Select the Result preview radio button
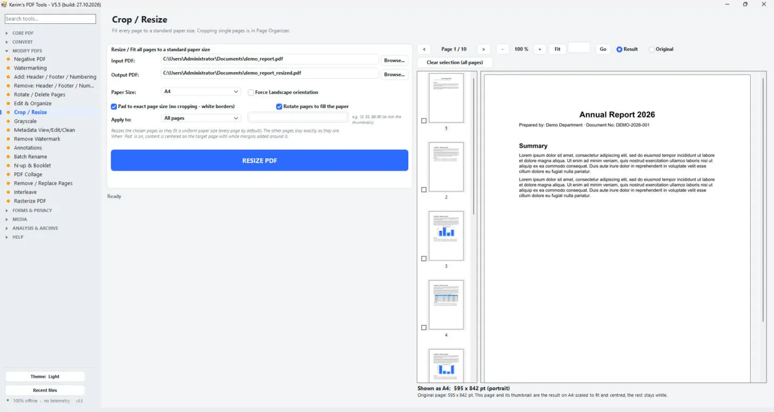774x412 pixels. click(x=619, y=49)
